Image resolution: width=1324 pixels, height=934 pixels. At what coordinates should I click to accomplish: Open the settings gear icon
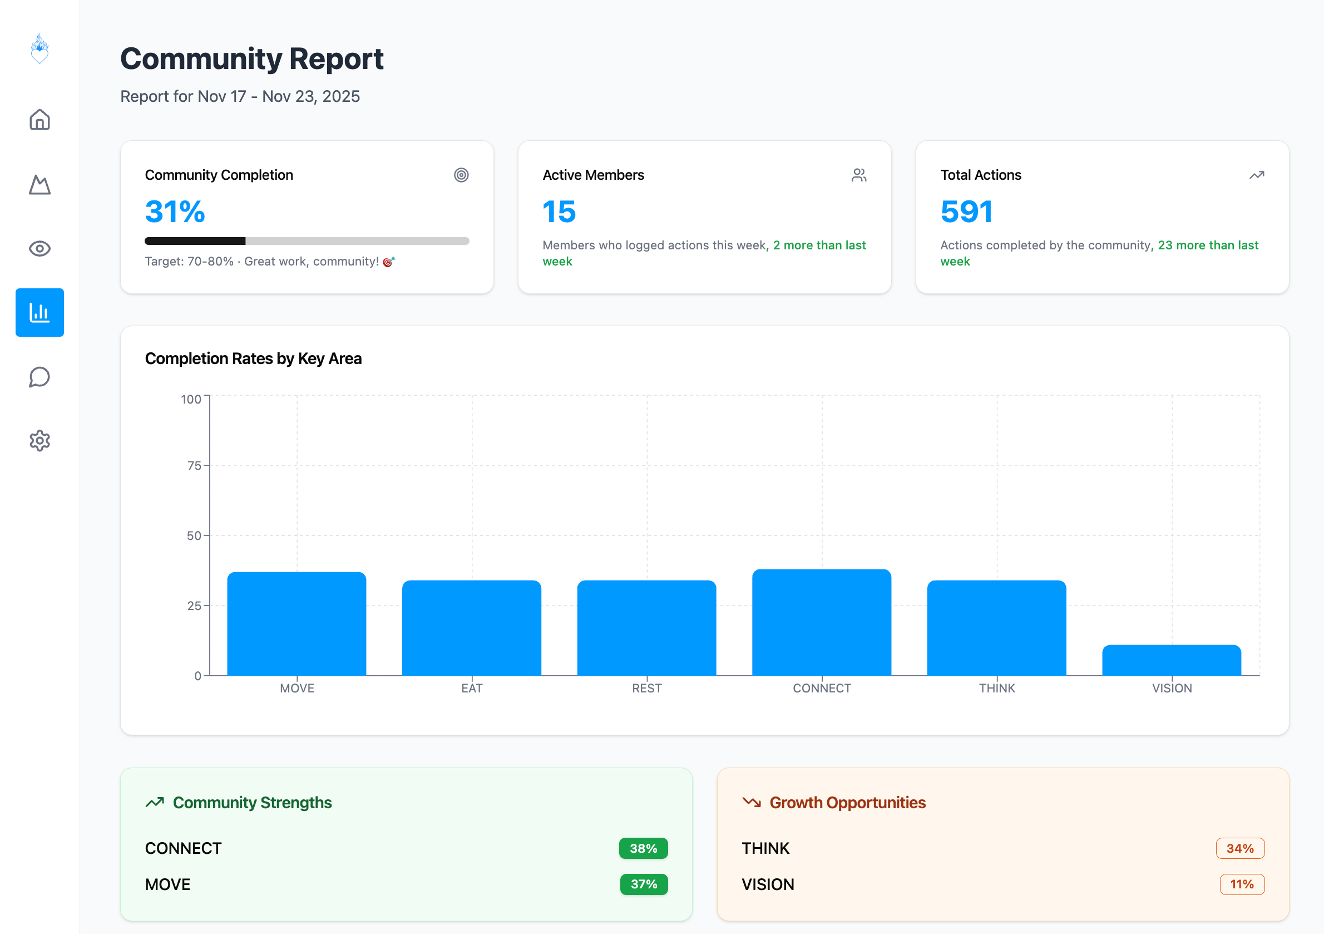(x=39, y=441)
